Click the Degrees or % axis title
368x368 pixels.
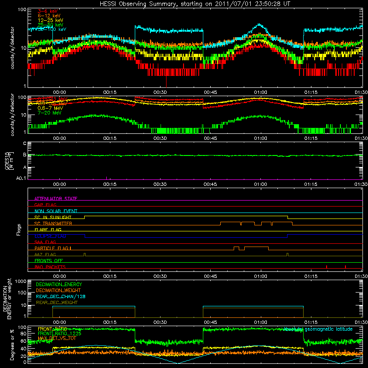[x=12, y=345]
